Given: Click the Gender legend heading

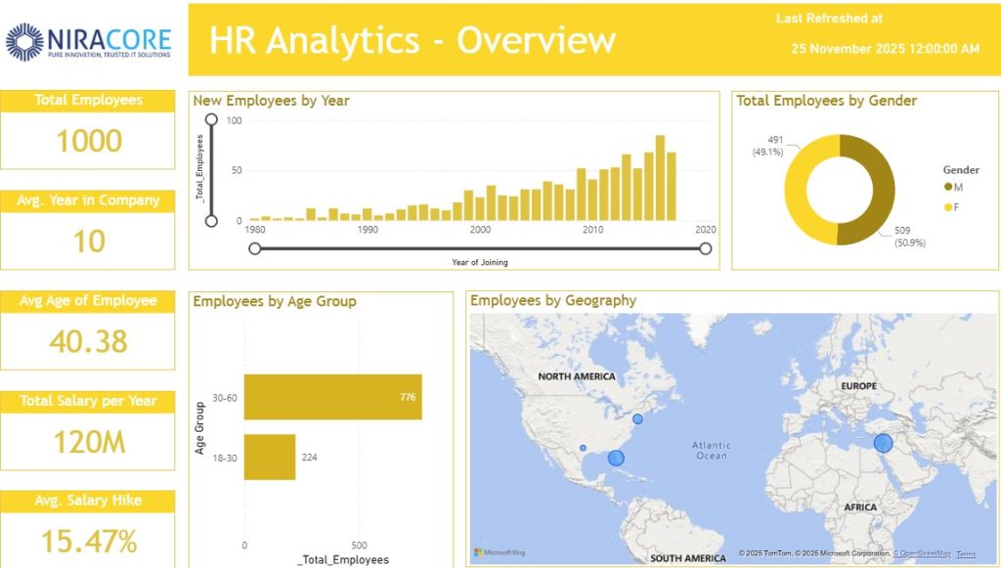Looking at the screenshot, I should click(961, 170).
